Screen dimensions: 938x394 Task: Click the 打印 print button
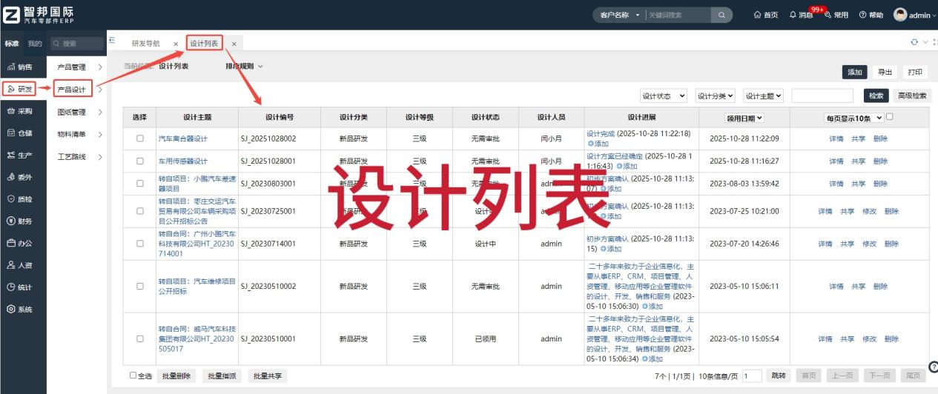[x=915, y=72]
